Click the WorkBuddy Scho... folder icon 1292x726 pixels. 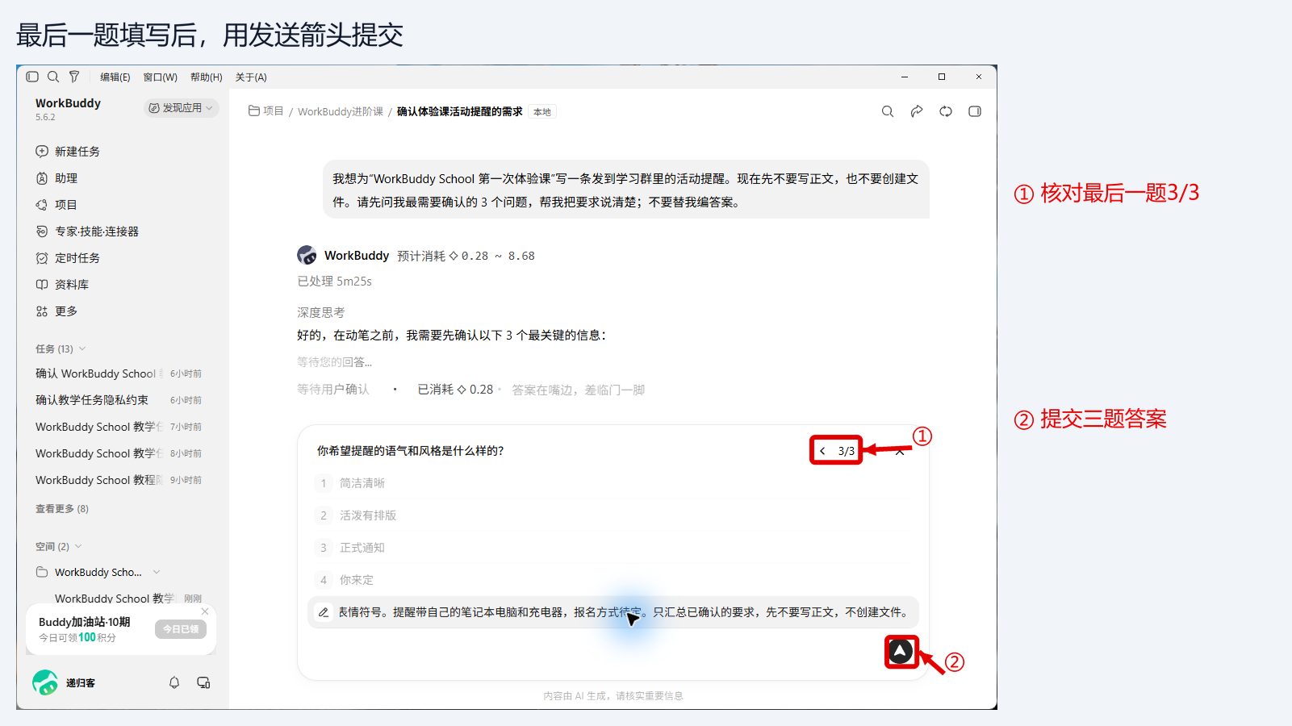pyautogui.click(x=42, y=572)
